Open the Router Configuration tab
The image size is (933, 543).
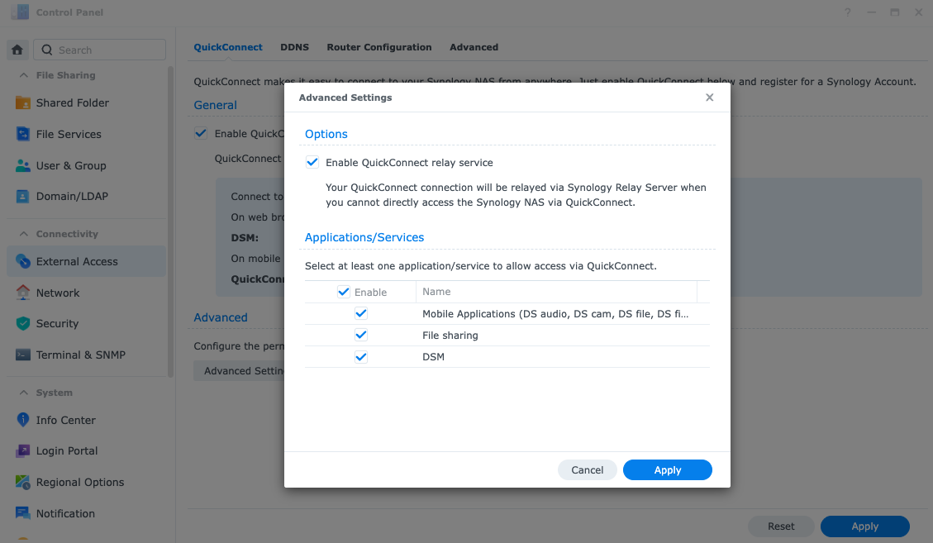pos(378,47)
